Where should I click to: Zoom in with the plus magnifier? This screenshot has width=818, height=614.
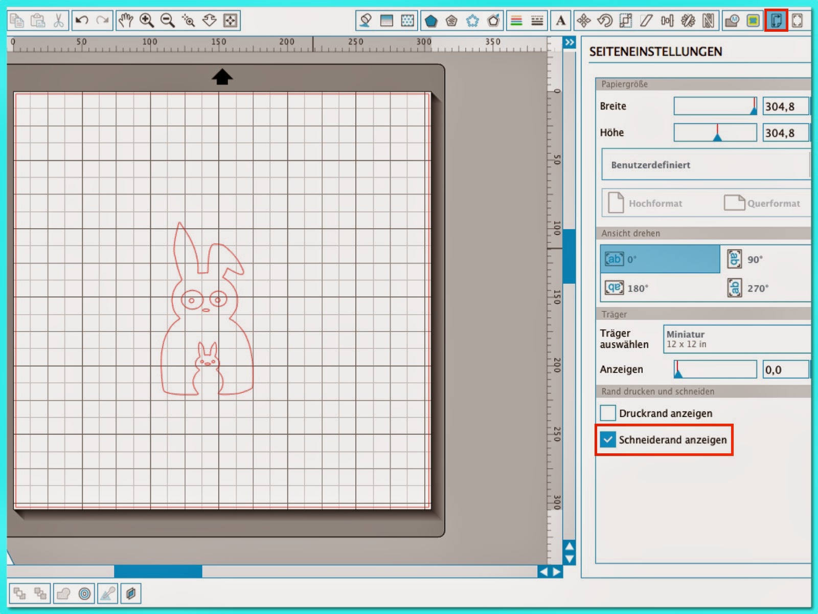coord(147,20)
